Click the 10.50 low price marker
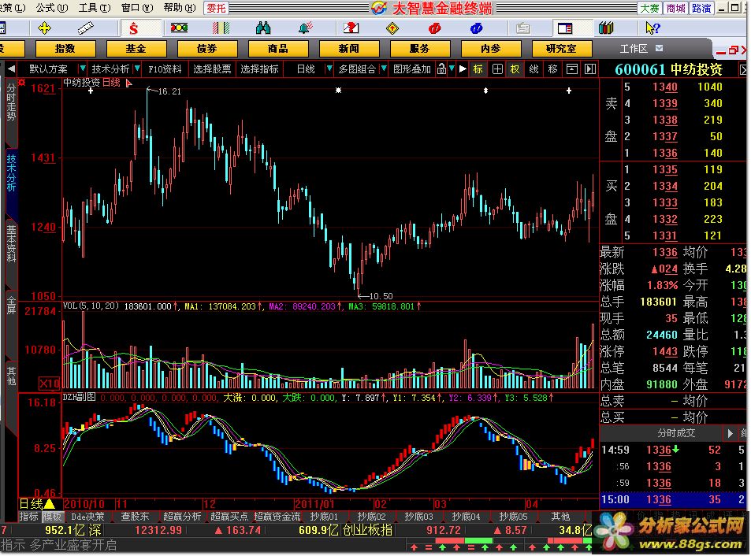The width and height of the screenshot is (751, 556). (x=381, y=296)
